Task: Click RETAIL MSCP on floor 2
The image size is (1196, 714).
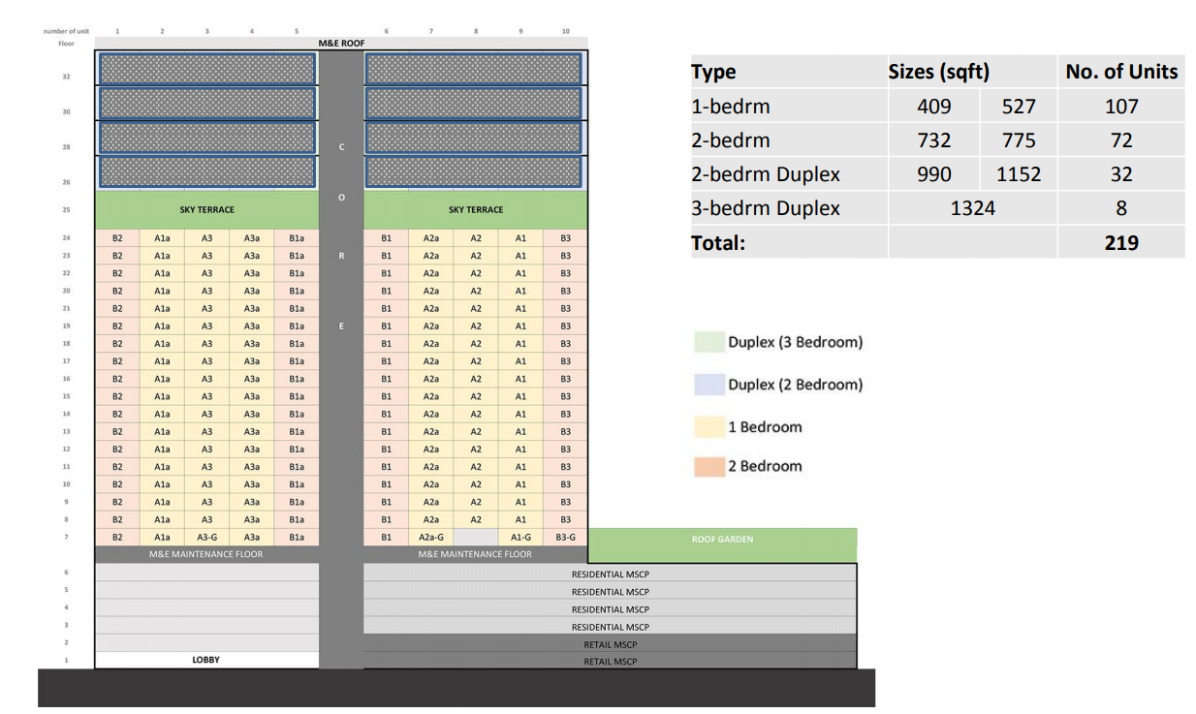Action: tap(611, 644)
